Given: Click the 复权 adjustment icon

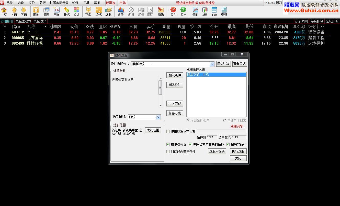Looking at the screenshot, I should click(x=141, y=11).
